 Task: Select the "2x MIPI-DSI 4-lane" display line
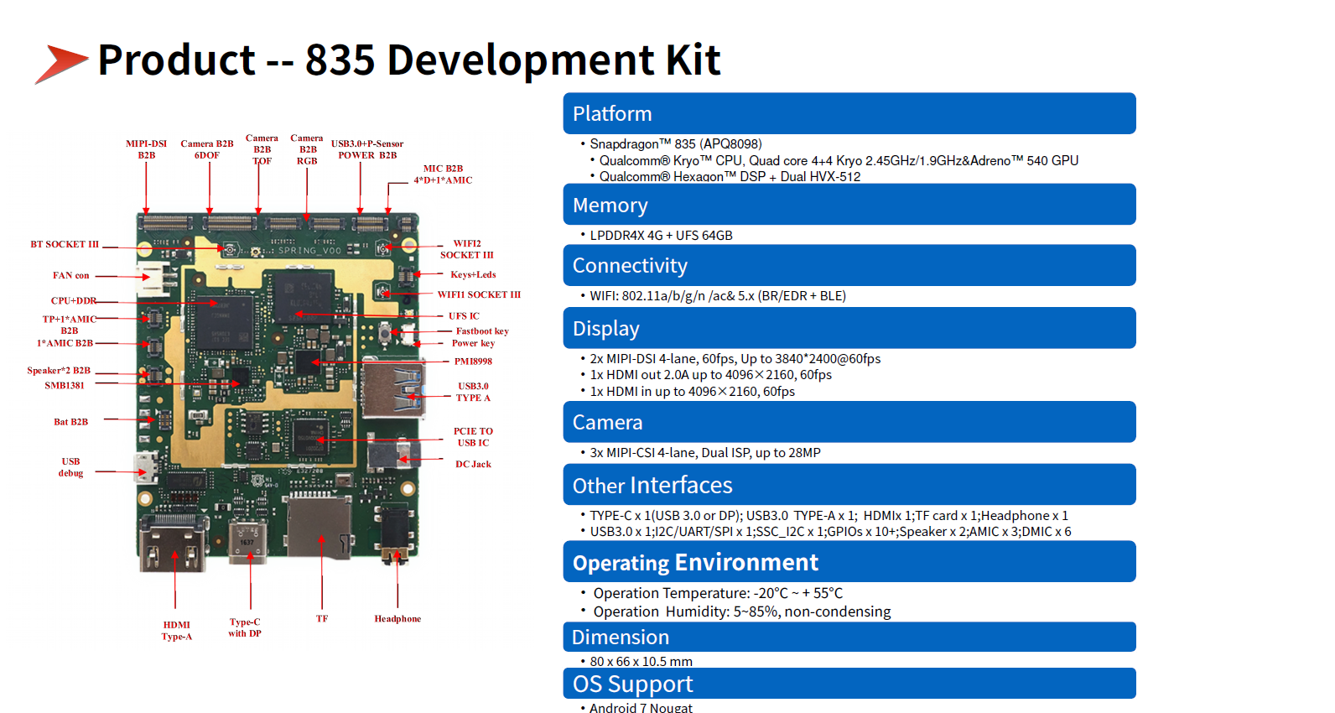click(735, 359)
